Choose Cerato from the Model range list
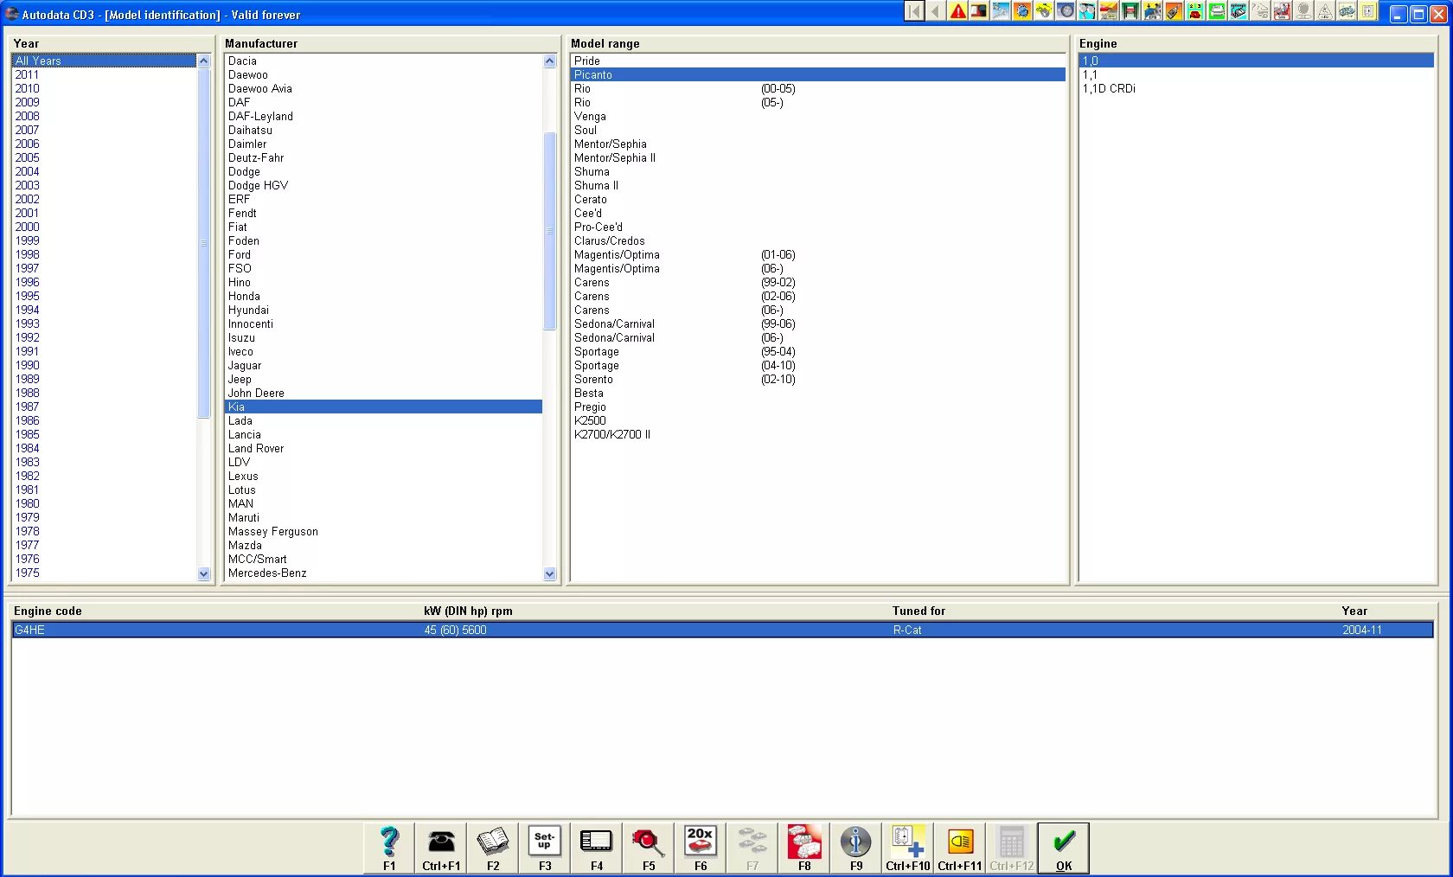 click(818, 200)
